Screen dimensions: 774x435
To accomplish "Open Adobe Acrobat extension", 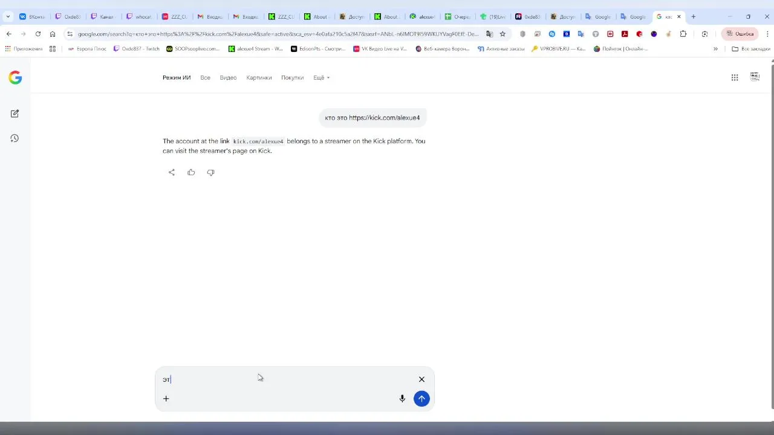I will [625, 34].
